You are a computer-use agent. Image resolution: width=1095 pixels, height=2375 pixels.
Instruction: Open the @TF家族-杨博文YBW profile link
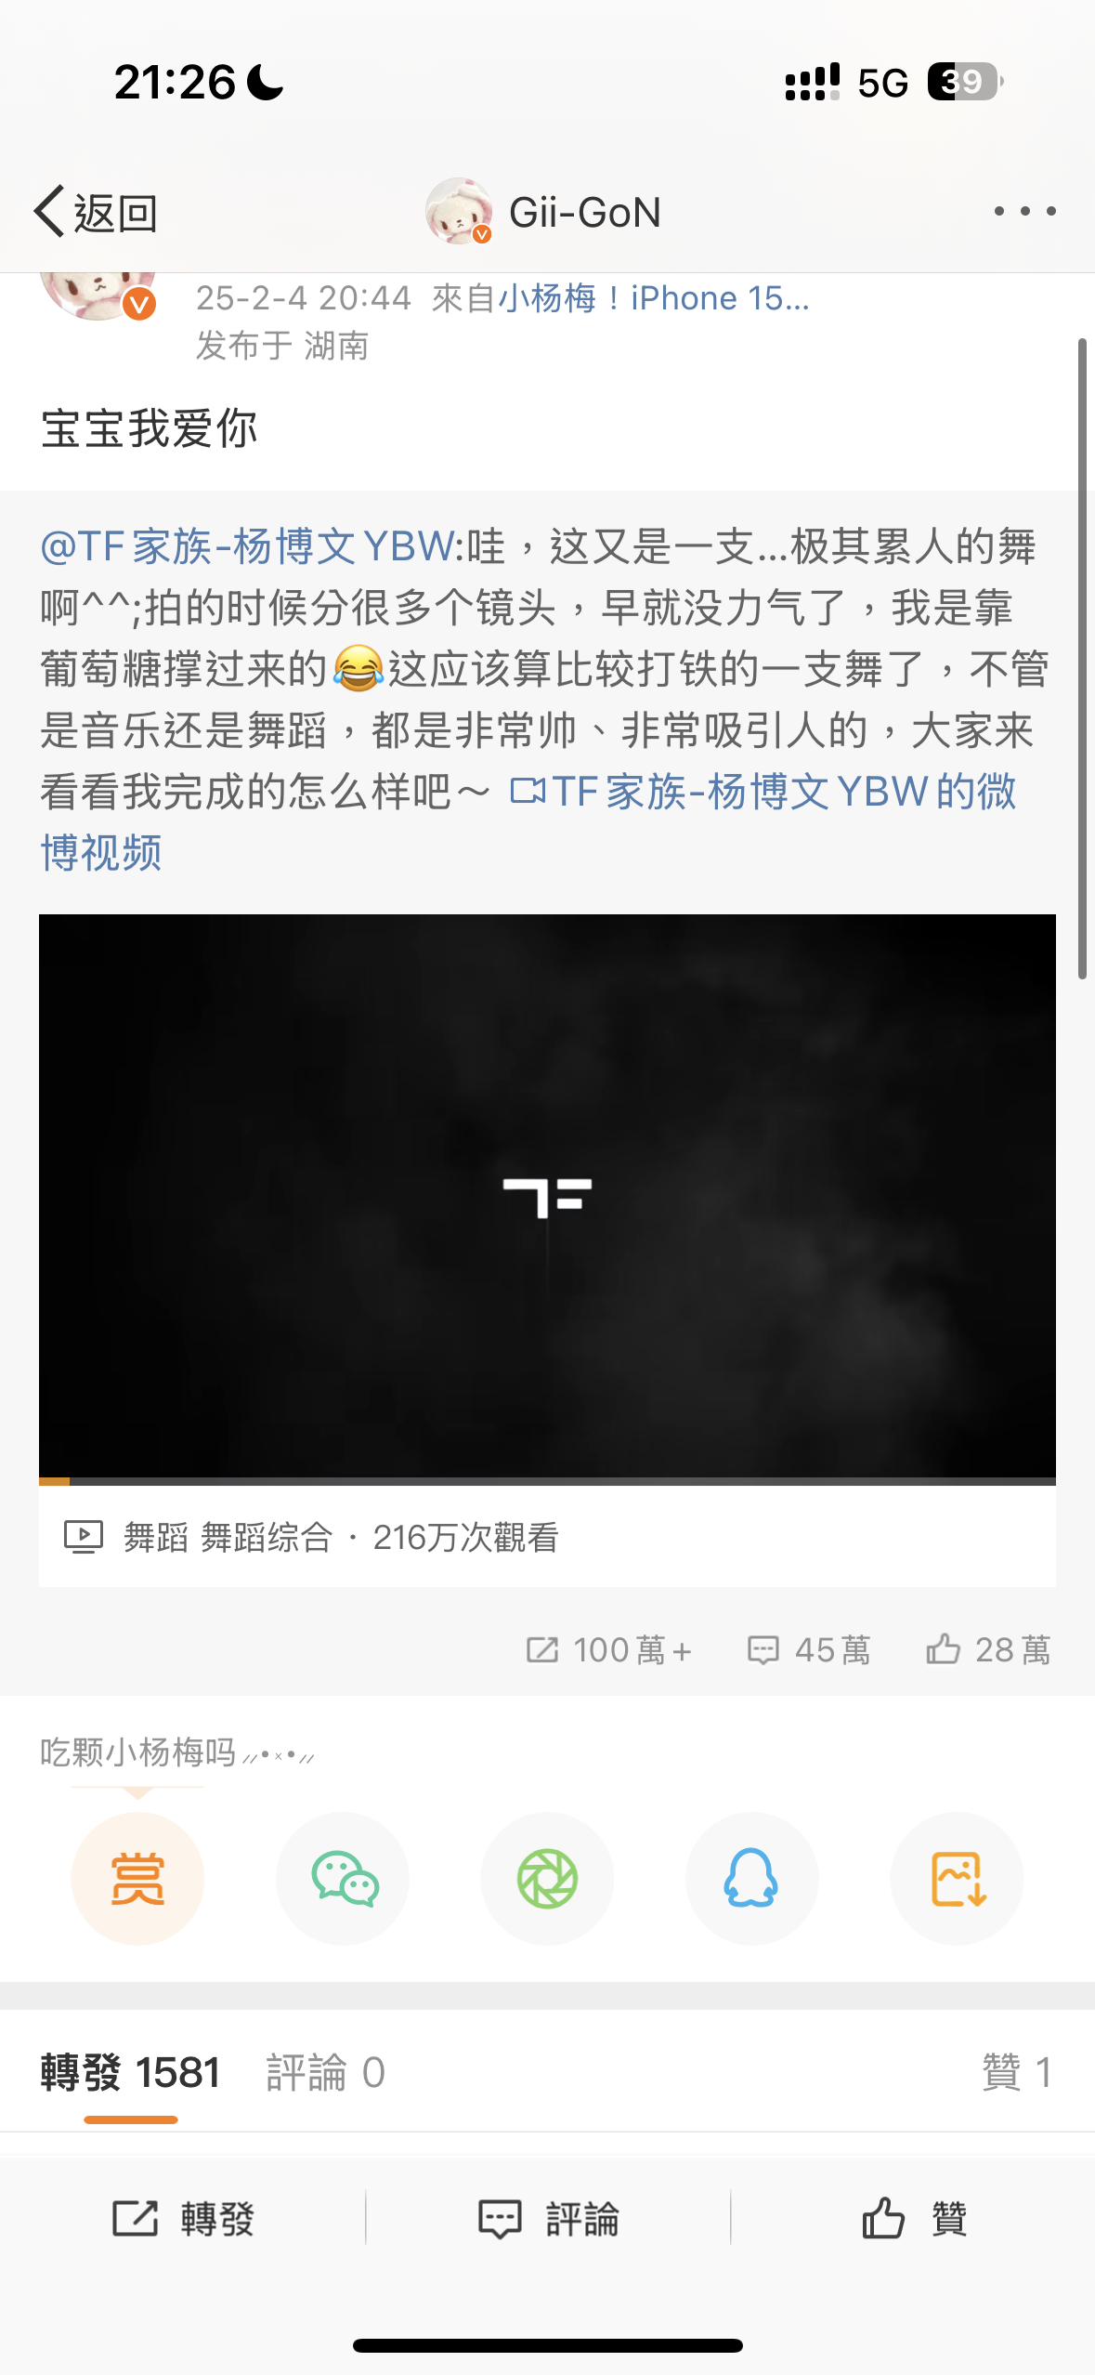click(248, 546)
